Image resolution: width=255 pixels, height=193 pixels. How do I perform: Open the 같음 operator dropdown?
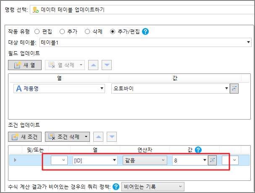tap(163, 160)
